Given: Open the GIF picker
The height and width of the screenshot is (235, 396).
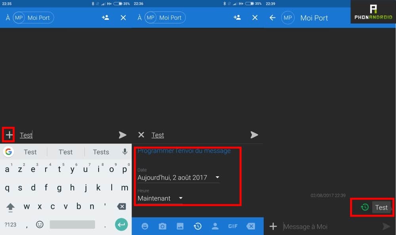Looking at the screenshot, I should point(232,226).
